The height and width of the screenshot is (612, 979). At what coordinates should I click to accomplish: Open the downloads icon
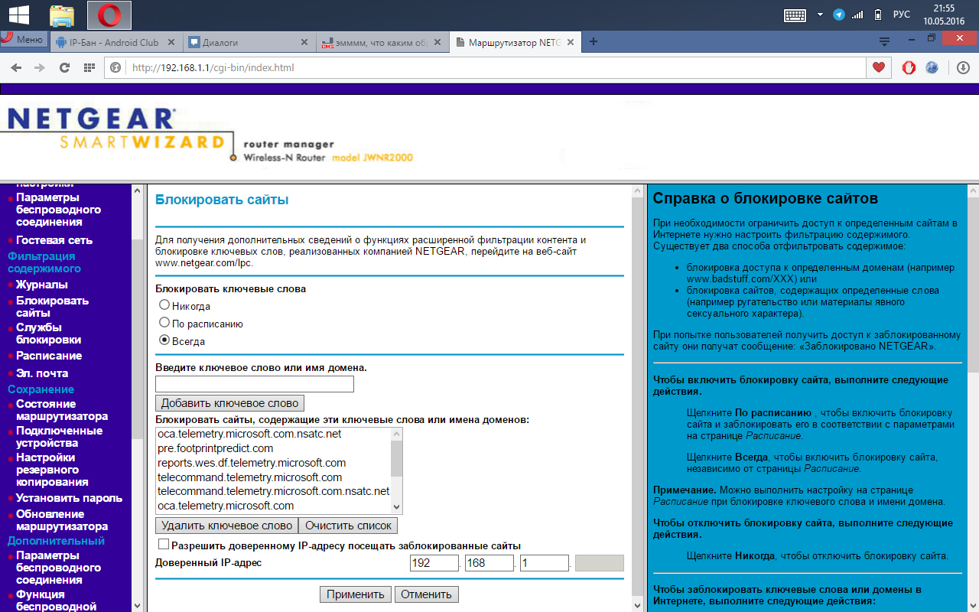point(963,67)
